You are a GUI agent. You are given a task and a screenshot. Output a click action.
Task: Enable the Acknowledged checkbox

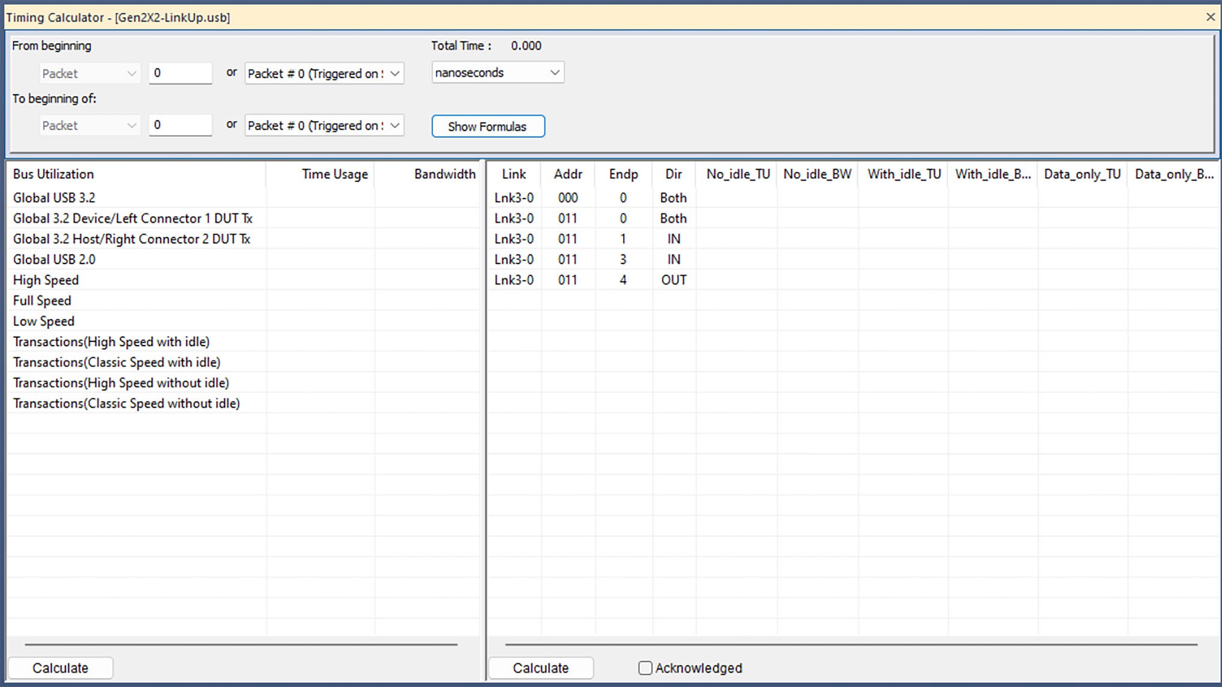click(645, 668)
